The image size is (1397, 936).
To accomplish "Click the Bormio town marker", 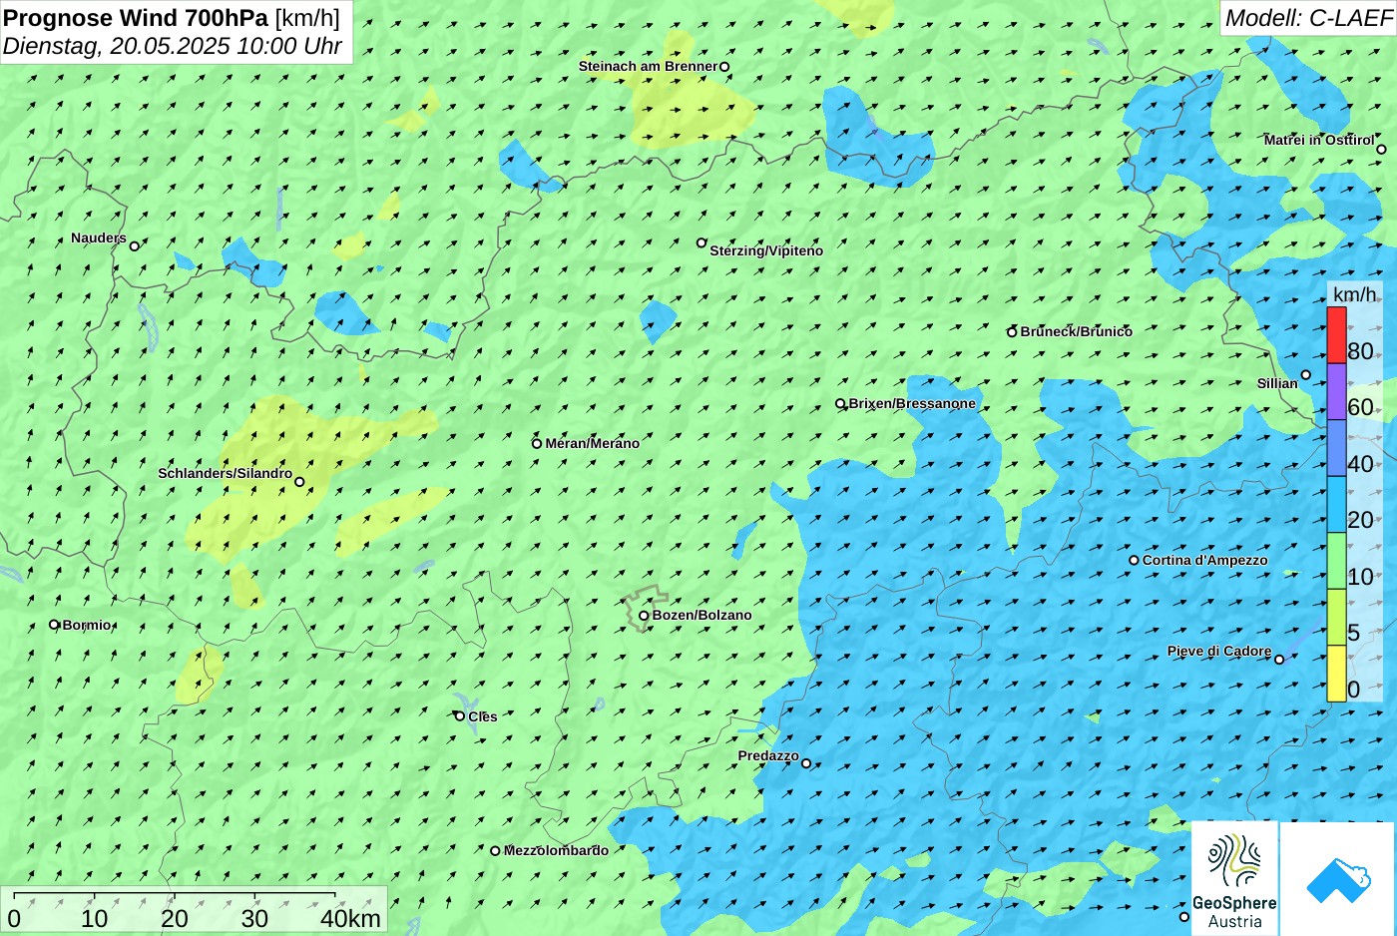I will pos(55,625).
